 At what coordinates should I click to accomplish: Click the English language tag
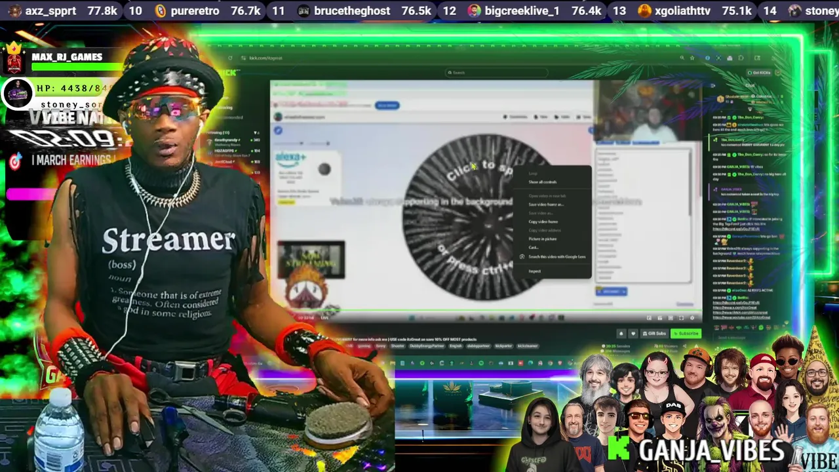pos(456,345)
